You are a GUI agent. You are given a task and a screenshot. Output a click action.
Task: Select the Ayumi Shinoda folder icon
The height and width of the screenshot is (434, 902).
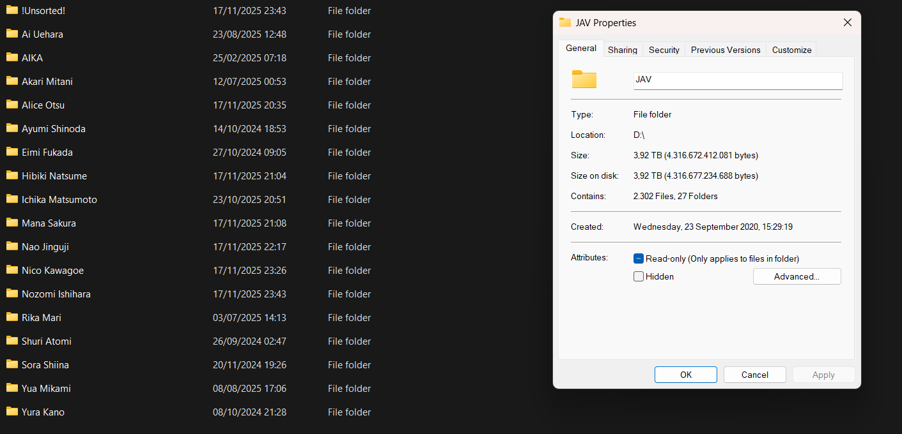tap(12, 128)
